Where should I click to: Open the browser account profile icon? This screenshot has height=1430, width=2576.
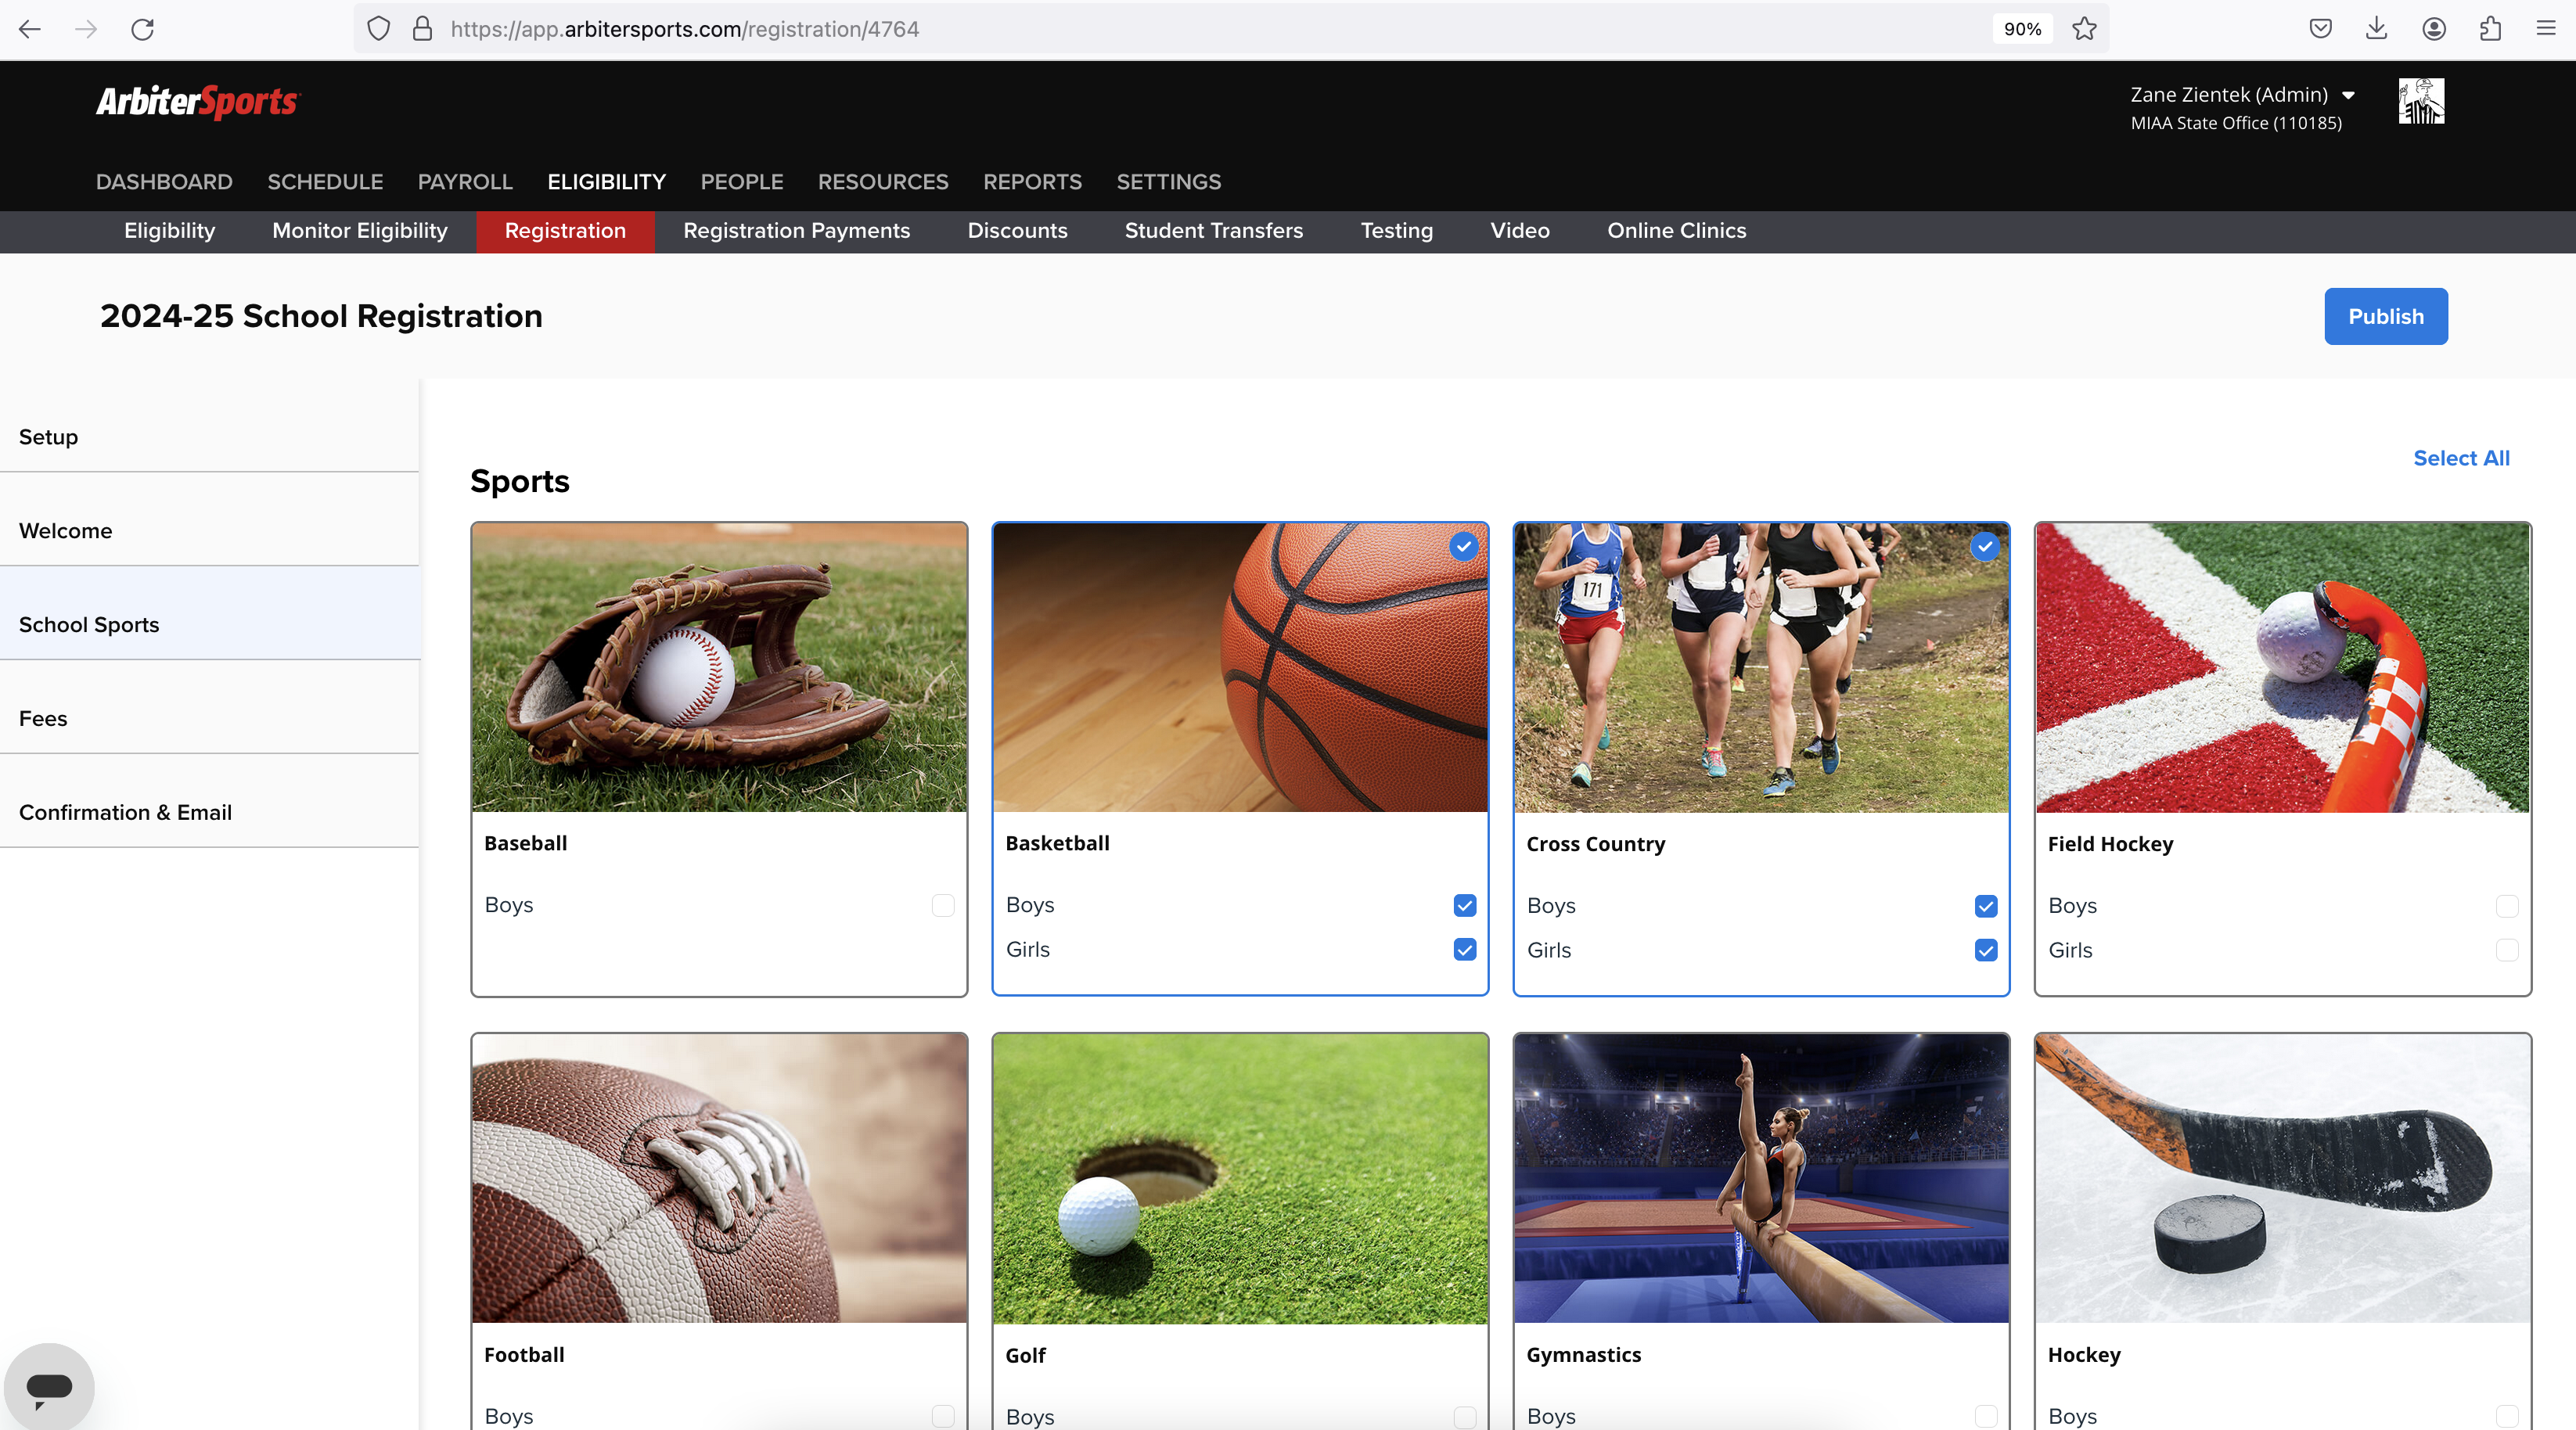tap(2434, 29)
